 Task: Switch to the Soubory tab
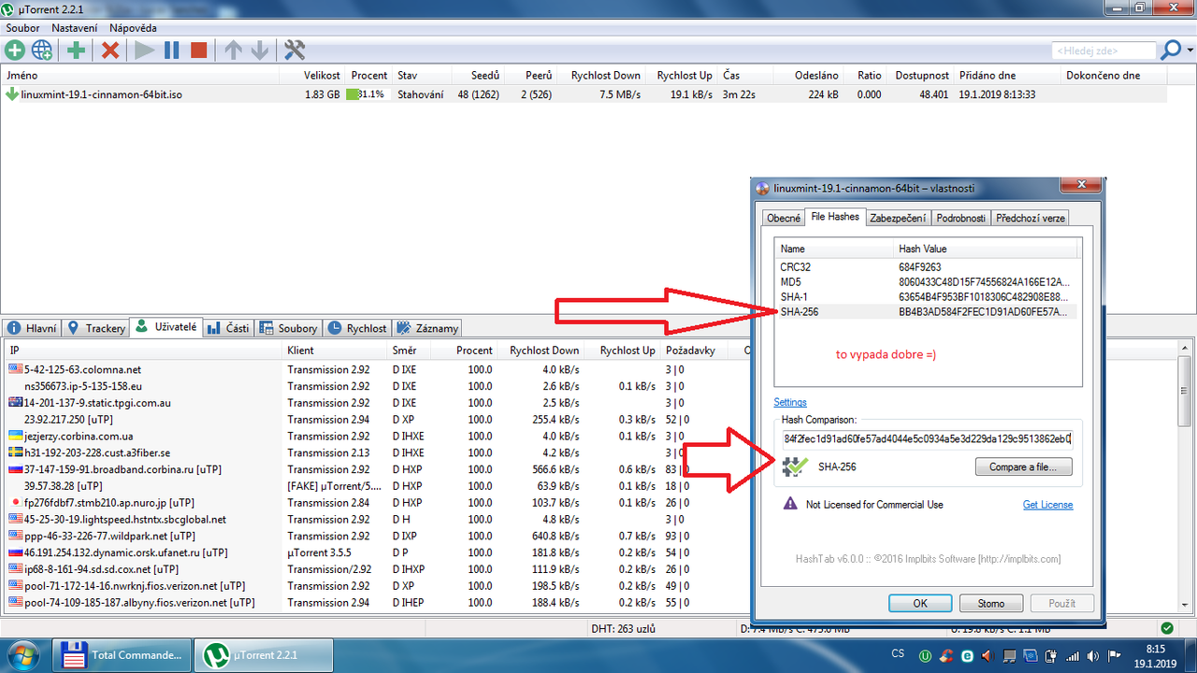click(x=289, y=328)
